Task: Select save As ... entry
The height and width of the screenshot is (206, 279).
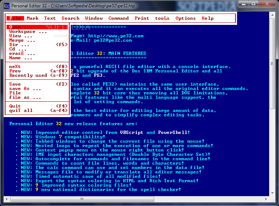Action: [37, 89]
